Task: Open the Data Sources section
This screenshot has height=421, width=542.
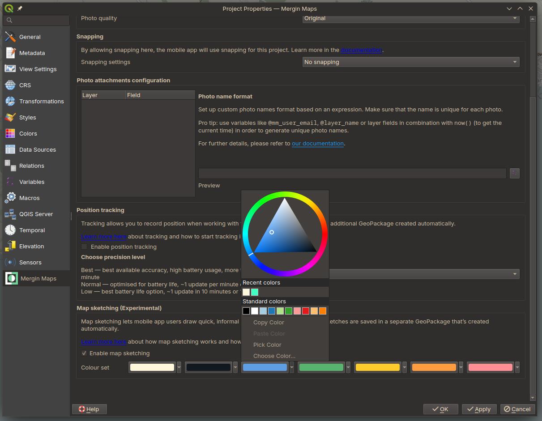Action: click(x=36, y=150)
